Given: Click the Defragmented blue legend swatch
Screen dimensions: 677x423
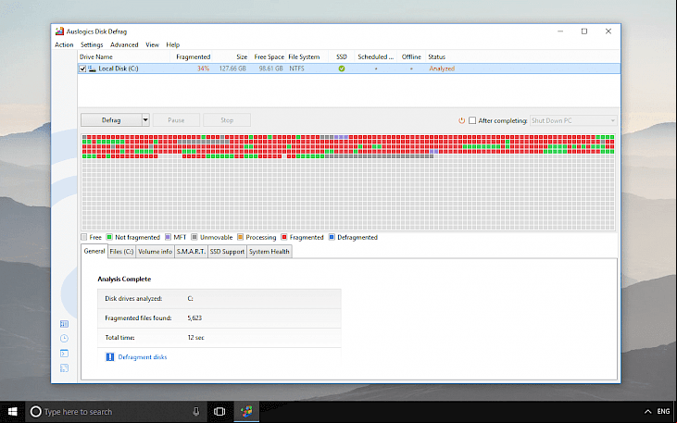Looking at the screenshot, I should (332, 237).
